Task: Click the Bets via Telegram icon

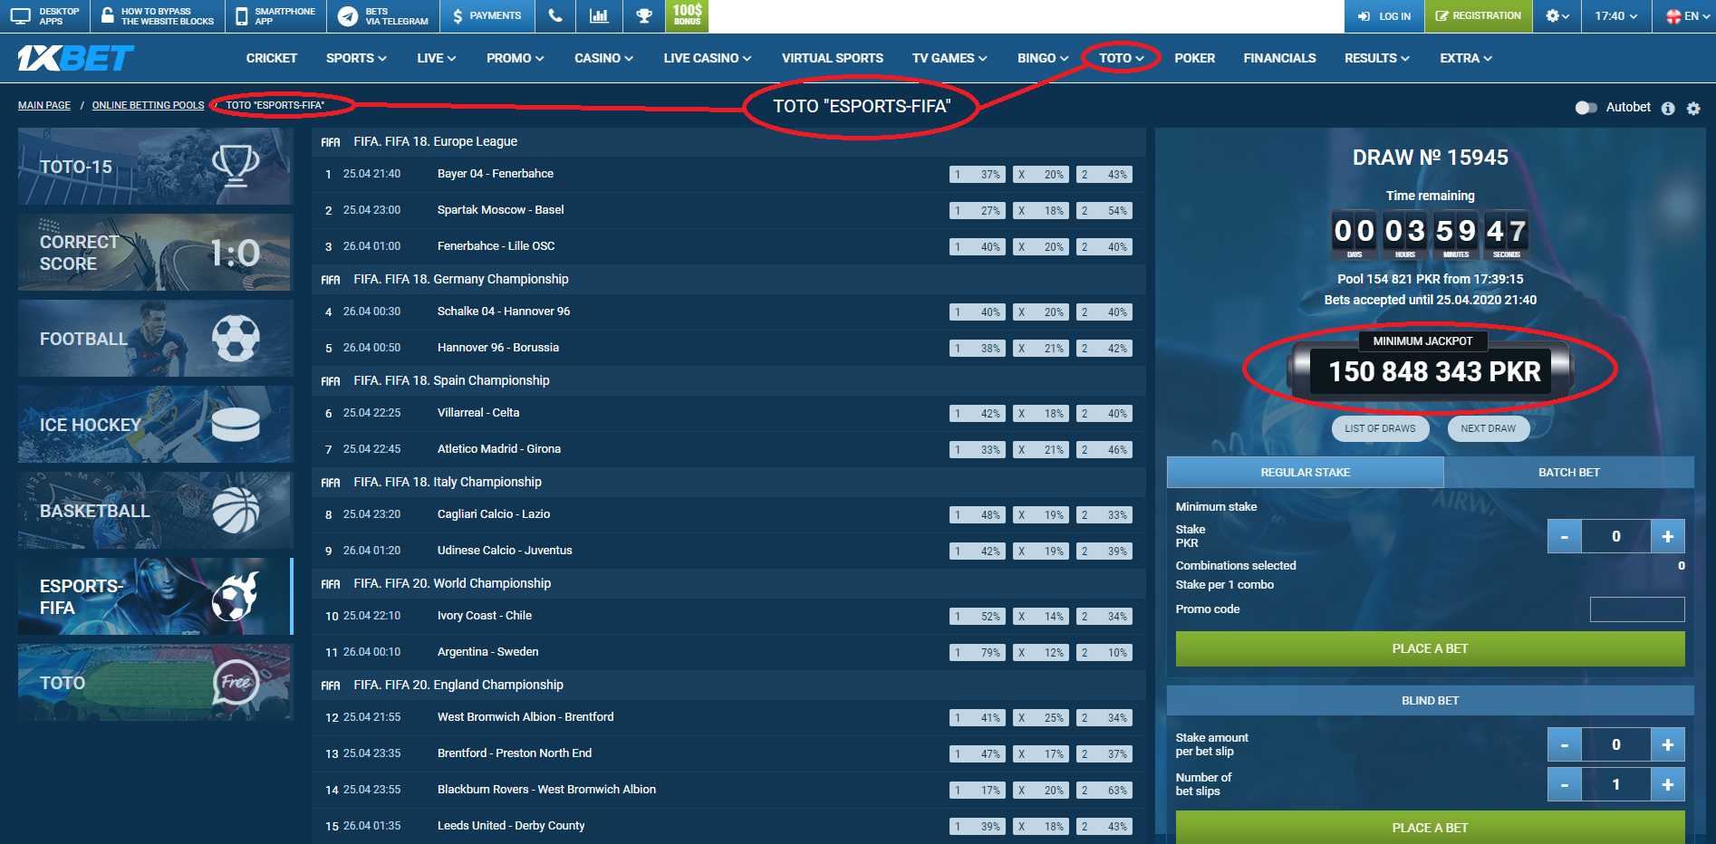Action: (348, 16)
